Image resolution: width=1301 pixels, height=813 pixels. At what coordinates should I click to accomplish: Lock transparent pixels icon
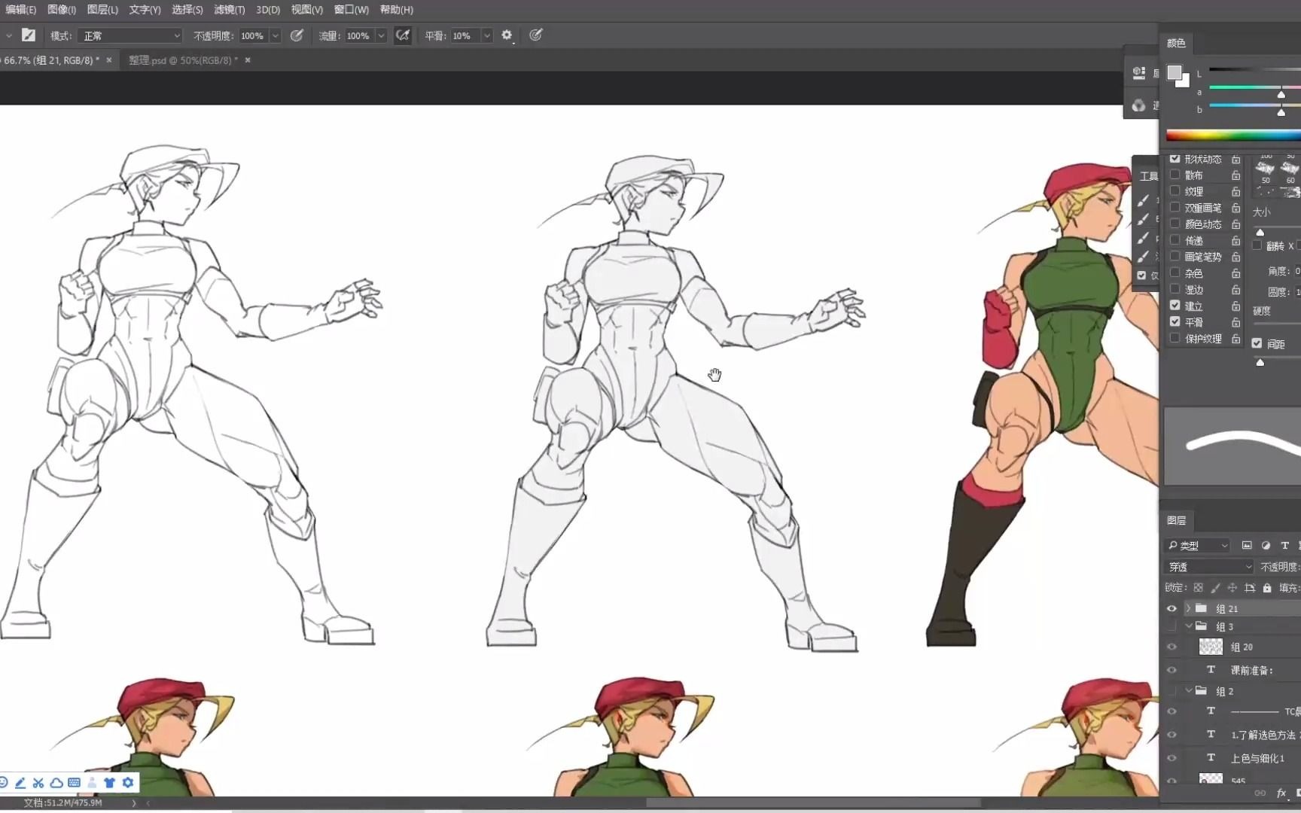pos(1198,587)
